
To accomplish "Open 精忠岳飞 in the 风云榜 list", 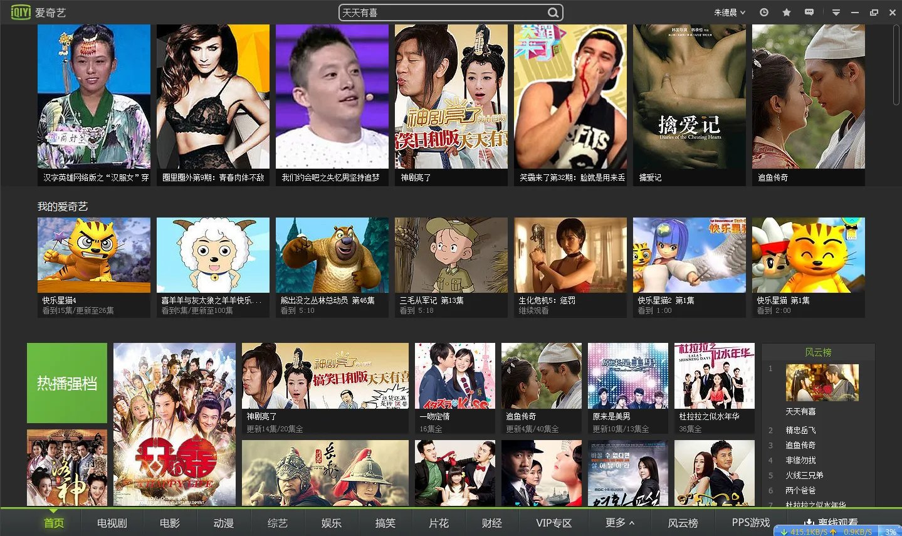I will tap(800, 430).
